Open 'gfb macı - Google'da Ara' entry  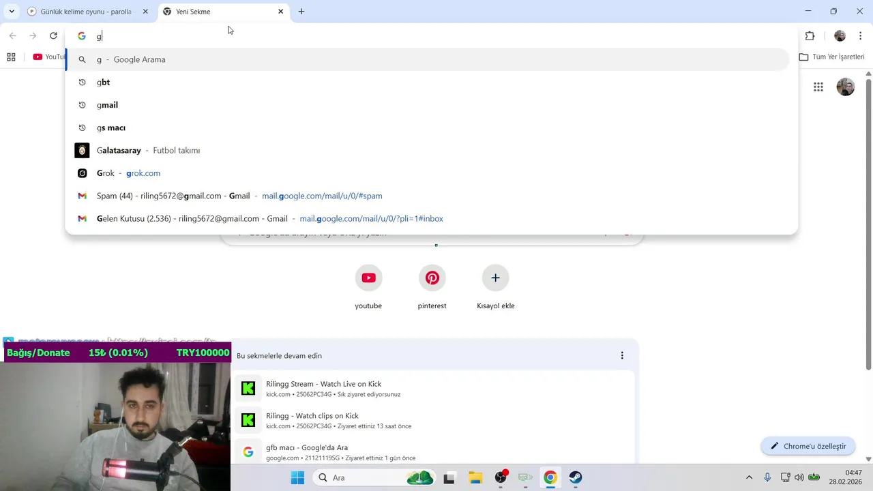[435, 452]
